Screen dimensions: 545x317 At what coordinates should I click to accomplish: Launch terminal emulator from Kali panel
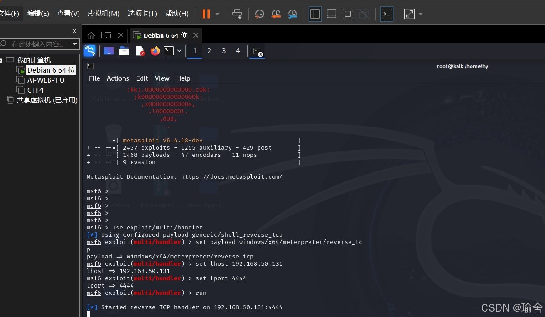(x=169, y=51)
